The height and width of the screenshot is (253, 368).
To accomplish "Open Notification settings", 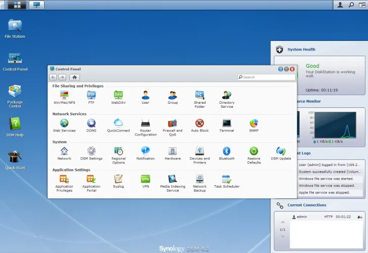I will pyautogui.click(x=145, y=153).
